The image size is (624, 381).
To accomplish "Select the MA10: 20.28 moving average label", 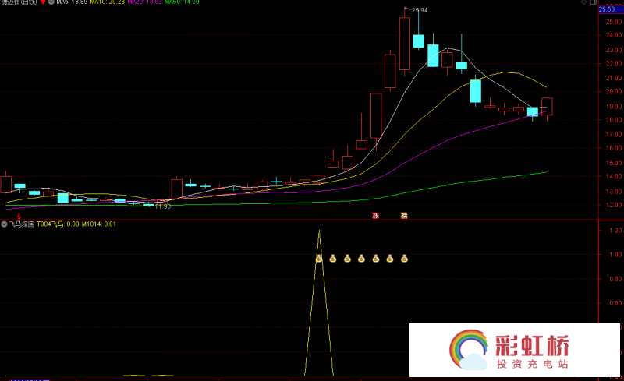I will tap(108, 2).
